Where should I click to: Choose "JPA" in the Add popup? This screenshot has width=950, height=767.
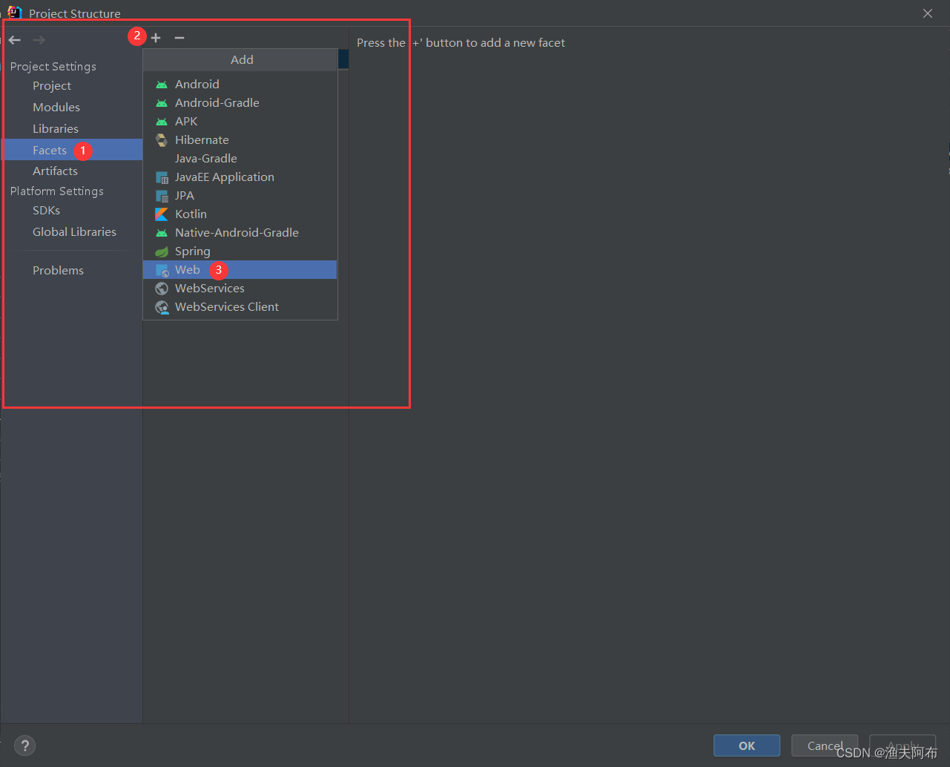click(182, 195)
